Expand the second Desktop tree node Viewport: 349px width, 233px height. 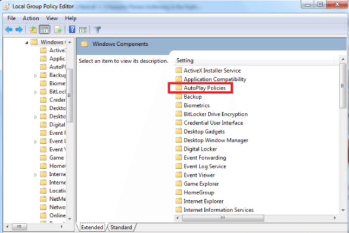[x=35, y=117]
